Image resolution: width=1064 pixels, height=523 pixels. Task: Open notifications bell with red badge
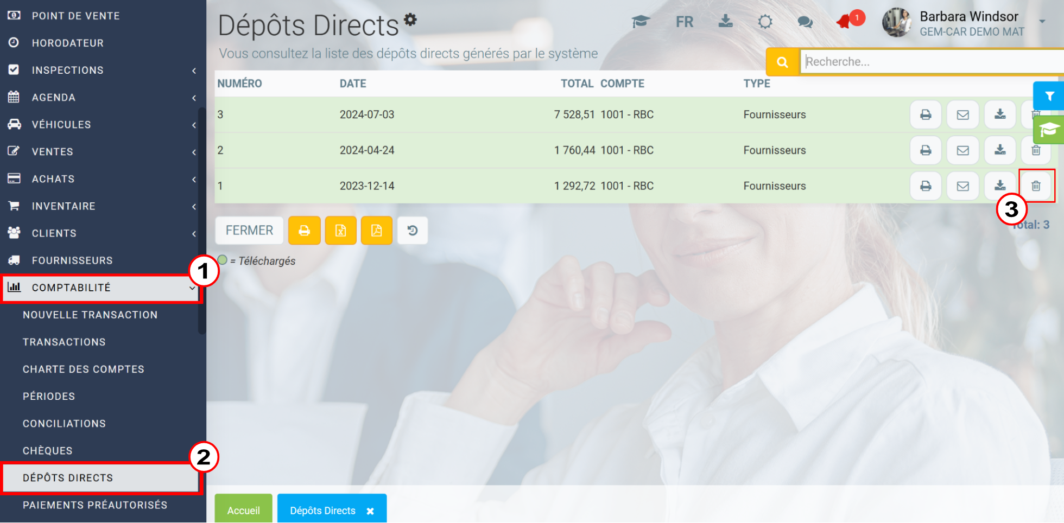coord(845,21)
